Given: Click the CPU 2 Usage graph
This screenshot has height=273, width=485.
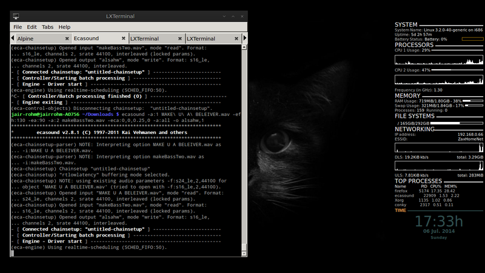Looking at the screenshot, I should (438, 79).
